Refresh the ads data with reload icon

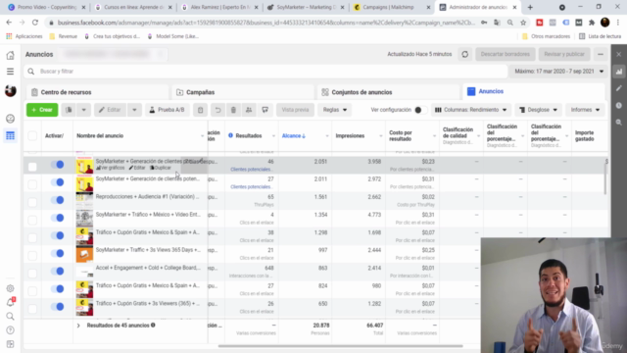464,54
